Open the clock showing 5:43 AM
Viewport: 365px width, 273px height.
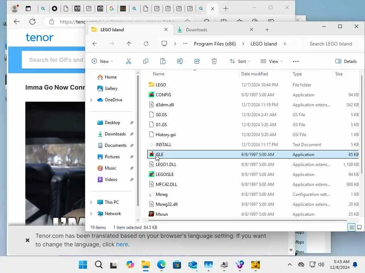click(340, 264)
